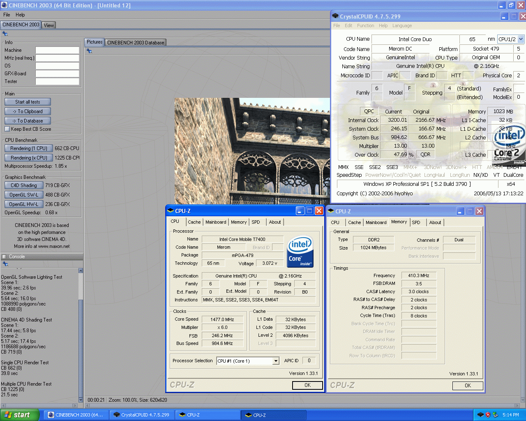Select the Pictures tab
526x421 pixels.
pyautogui.click(x=95, y=42)
